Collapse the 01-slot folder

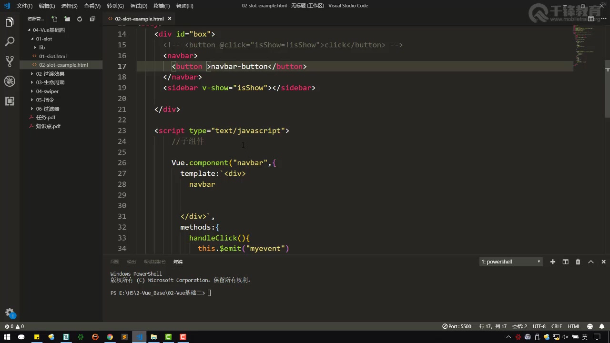point(32,39)
